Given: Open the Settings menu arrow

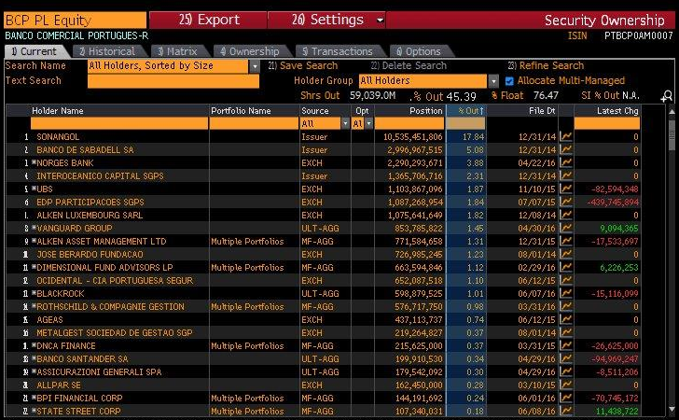Looking at the screenshot, I should (380, 20).
